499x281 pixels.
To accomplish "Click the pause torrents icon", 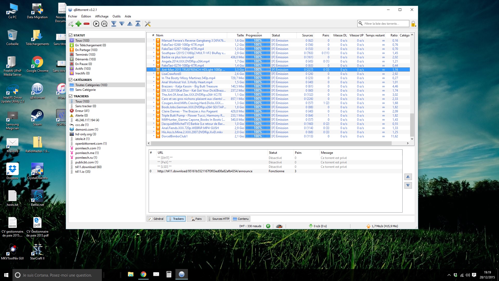I will pyautogui.click(x=104, y=24).
